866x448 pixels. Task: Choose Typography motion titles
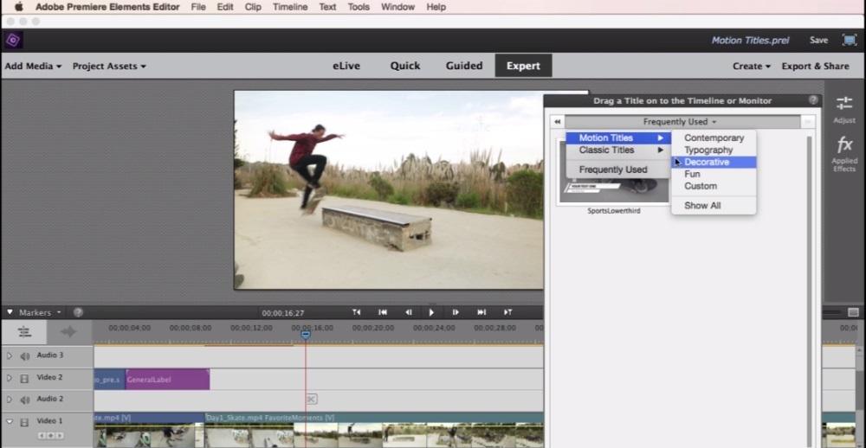pos(714,150)
